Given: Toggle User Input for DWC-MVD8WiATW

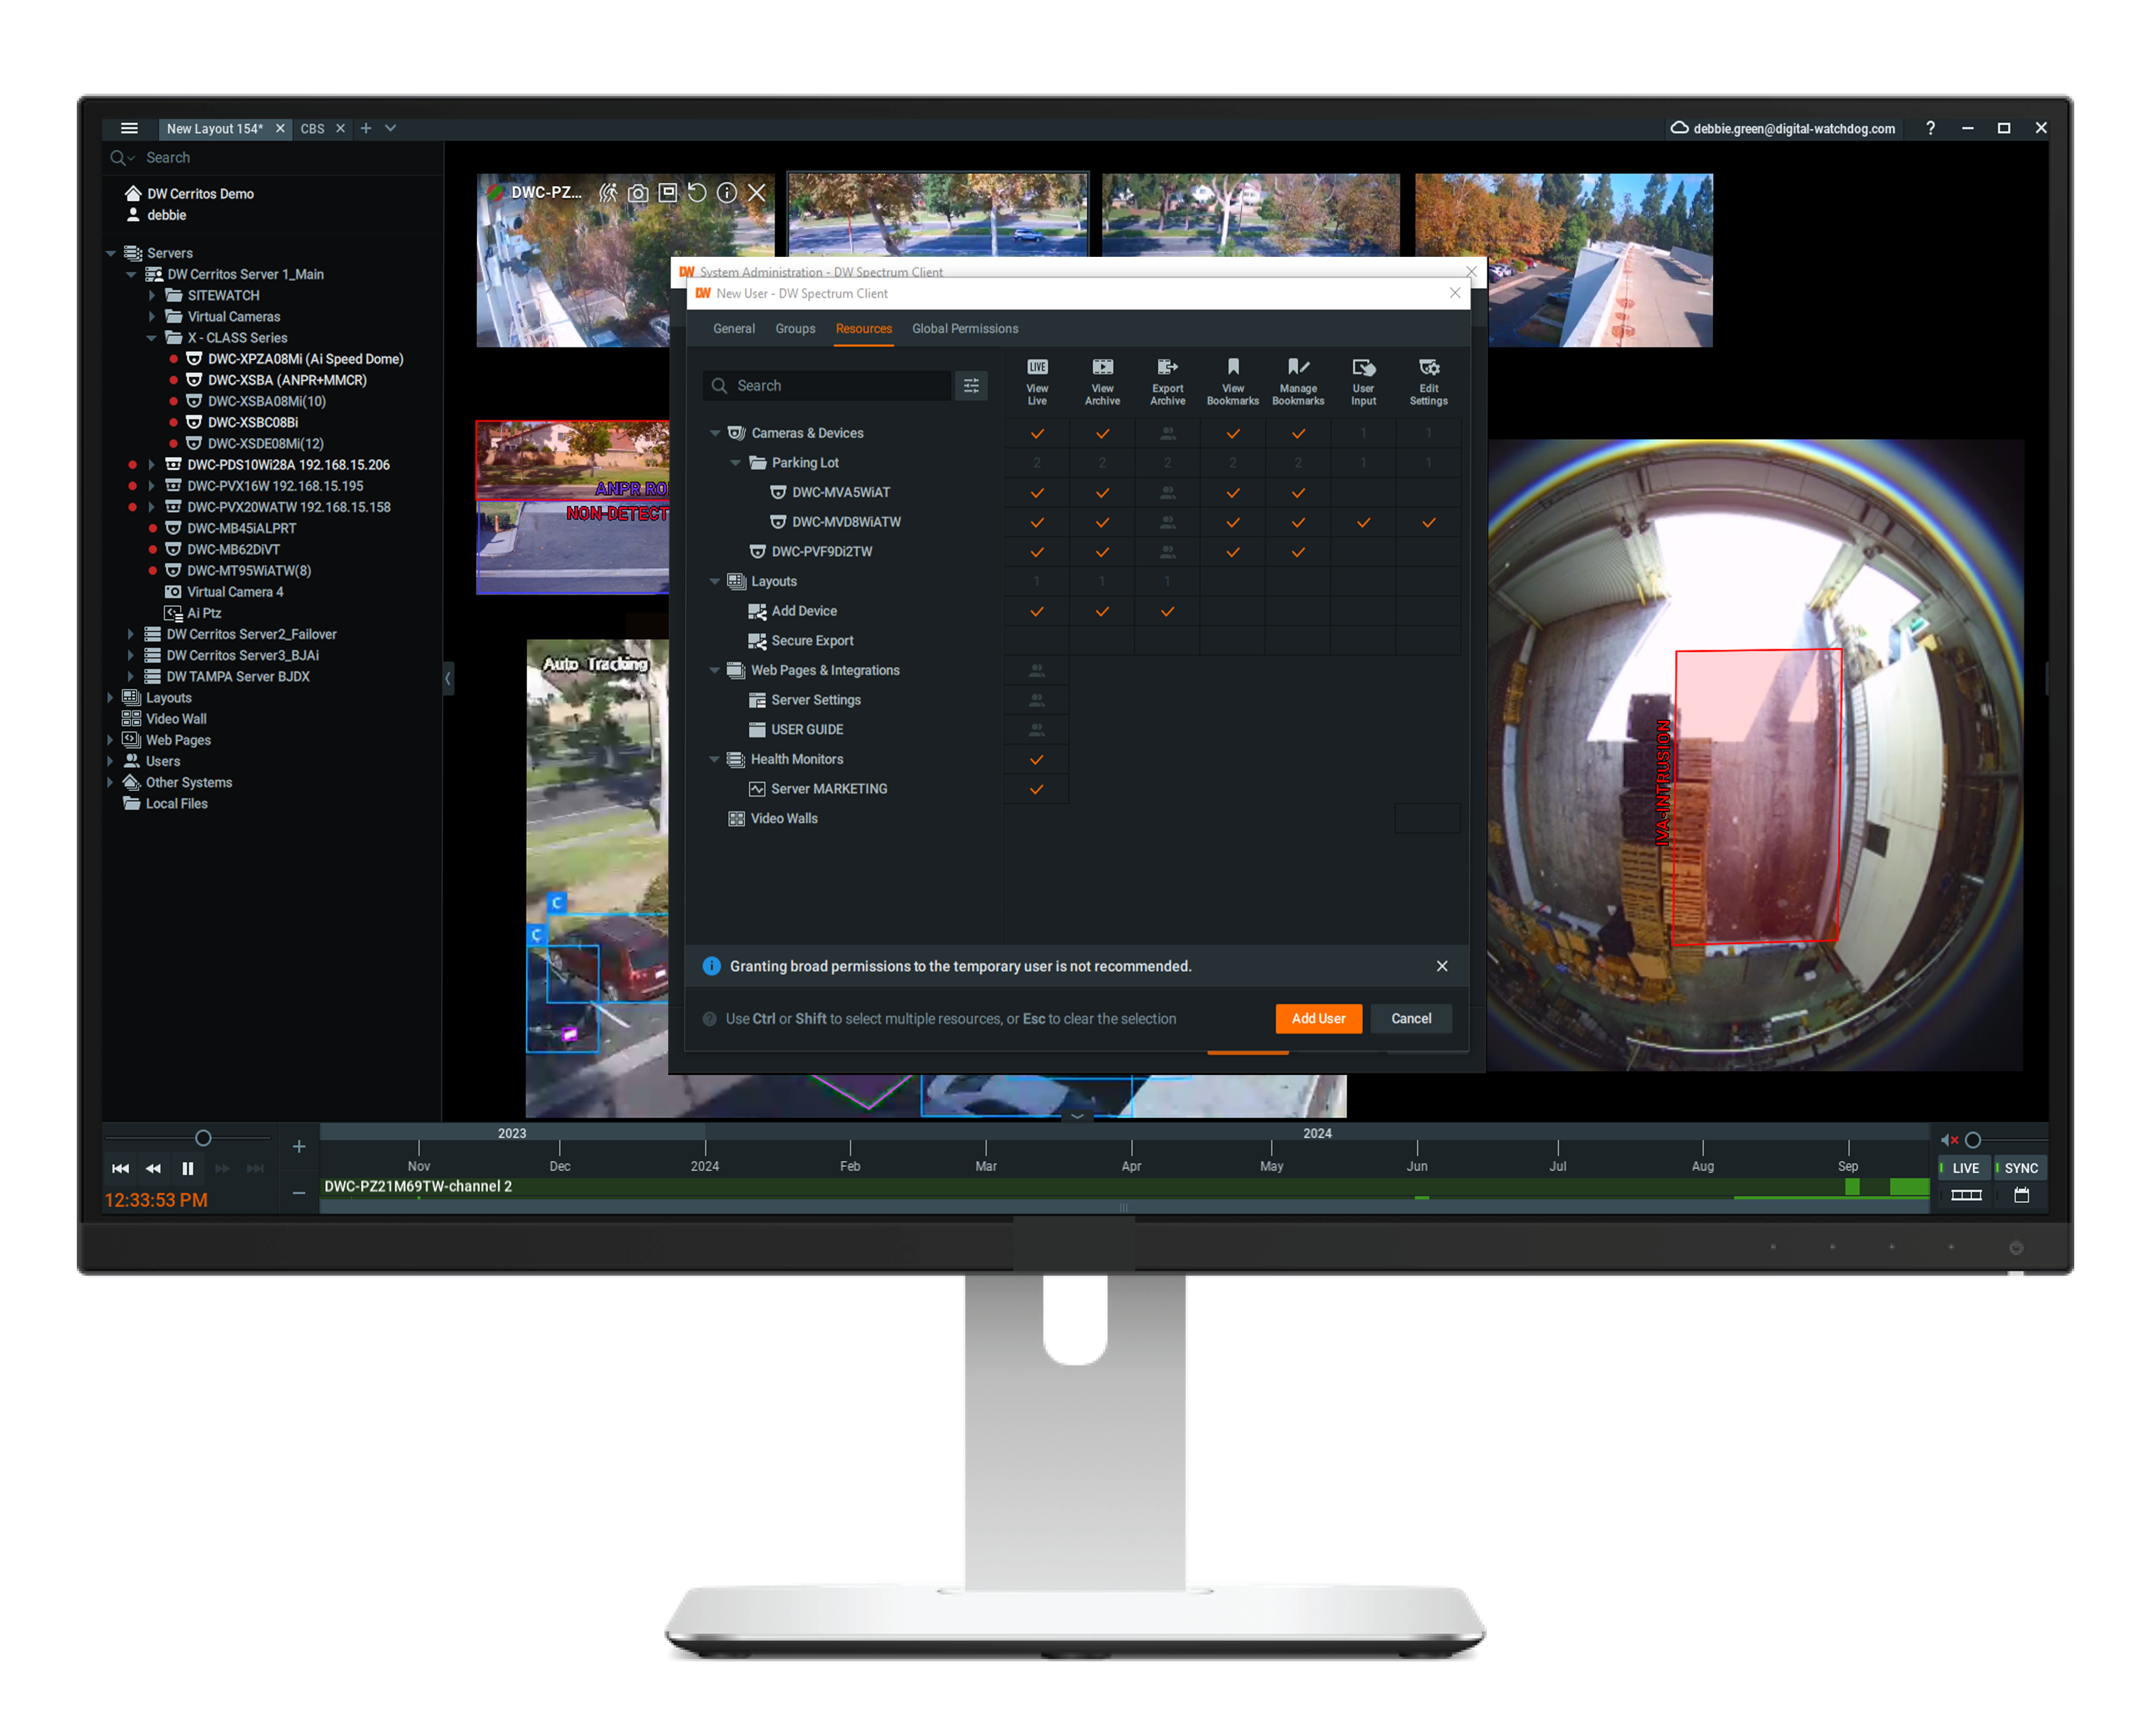Looking at the screenshot, I should tap(1363, 523).
